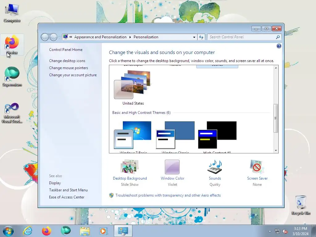The width and height of the screenshot is (316, 237).
Task: Open the Screen Saver icon
Action: point(257,167)
